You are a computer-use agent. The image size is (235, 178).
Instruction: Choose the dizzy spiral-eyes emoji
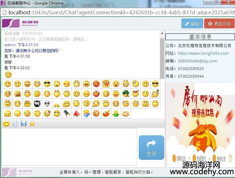coord(17,103)
